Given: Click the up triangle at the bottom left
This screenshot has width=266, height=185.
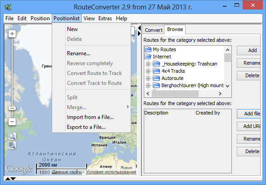Looking at the screenshot, I should [8, 179].
